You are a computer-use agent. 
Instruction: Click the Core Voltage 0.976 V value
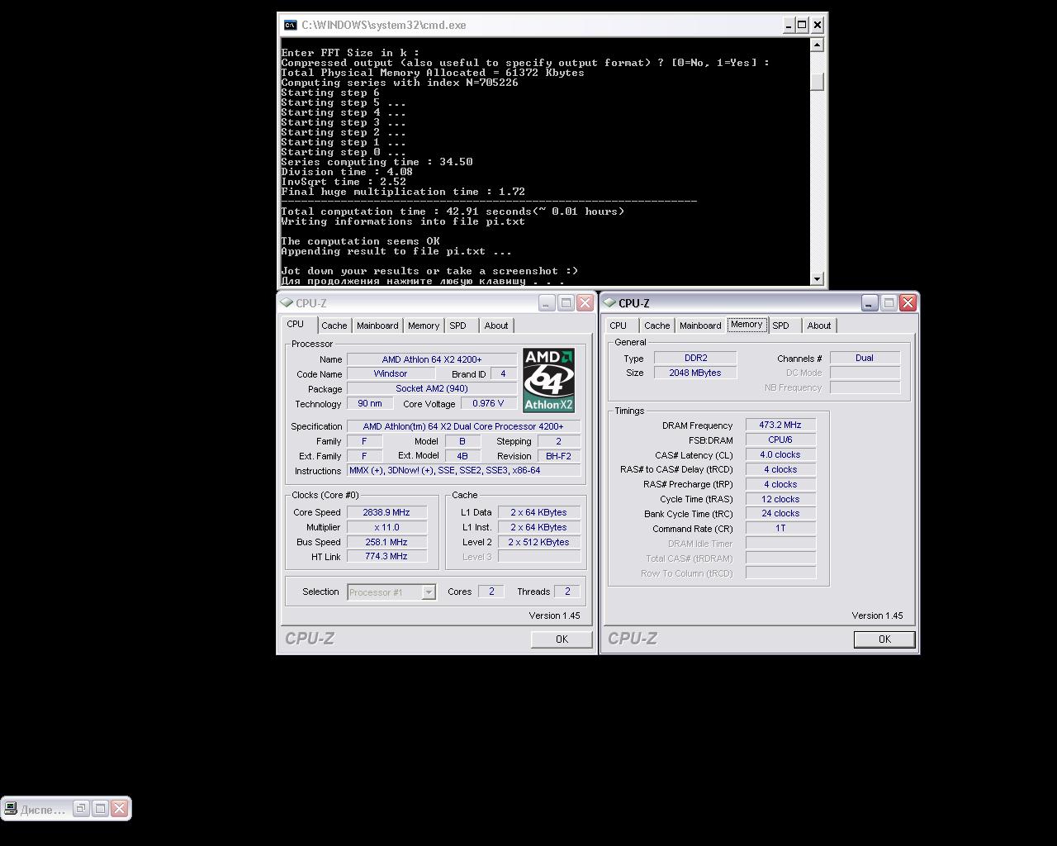pos(488,403)
